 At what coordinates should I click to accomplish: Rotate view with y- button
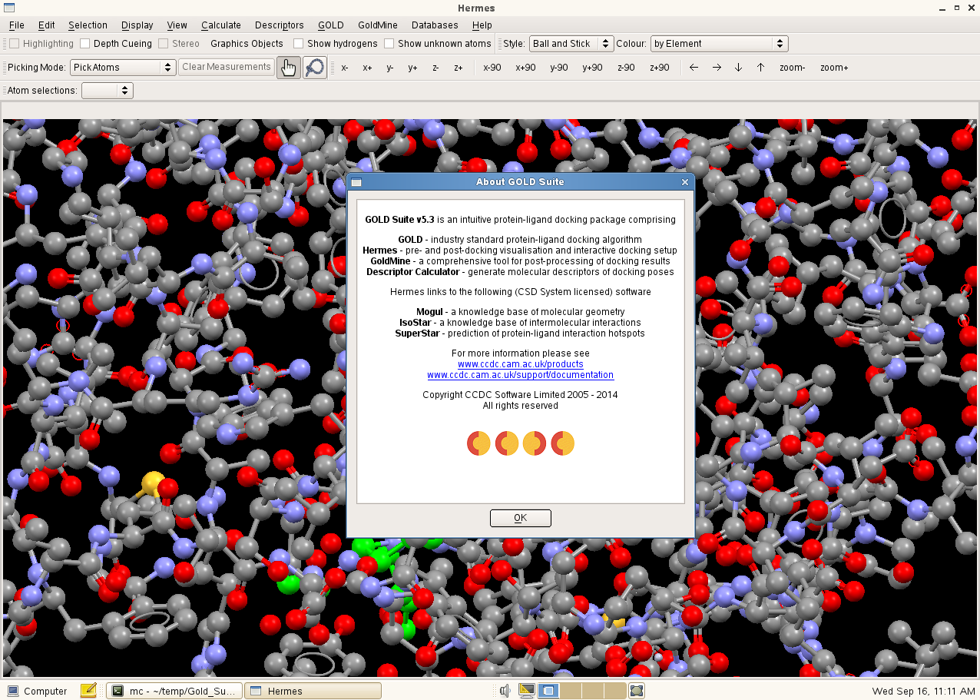click(390, 68)
